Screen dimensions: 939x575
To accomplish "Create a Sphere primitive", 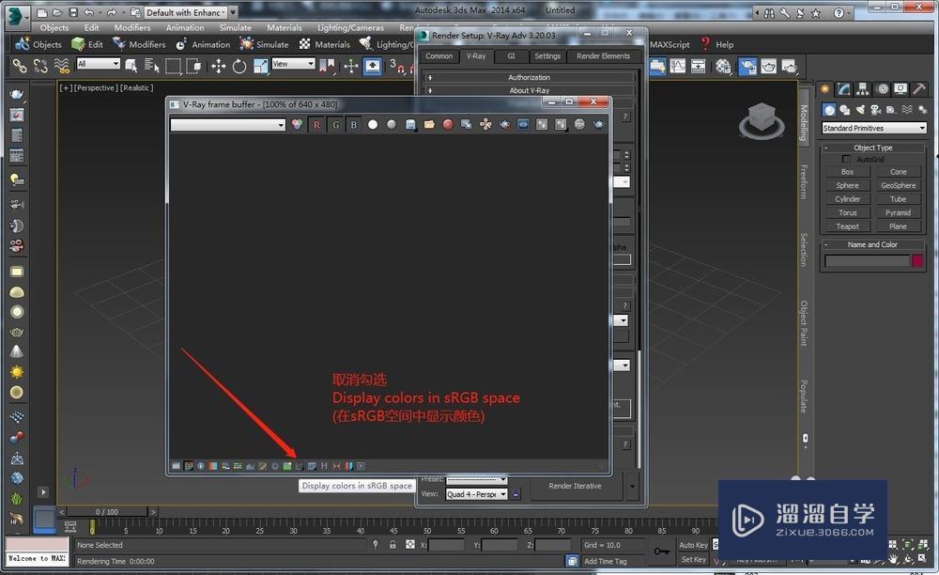I will point(847,186).
